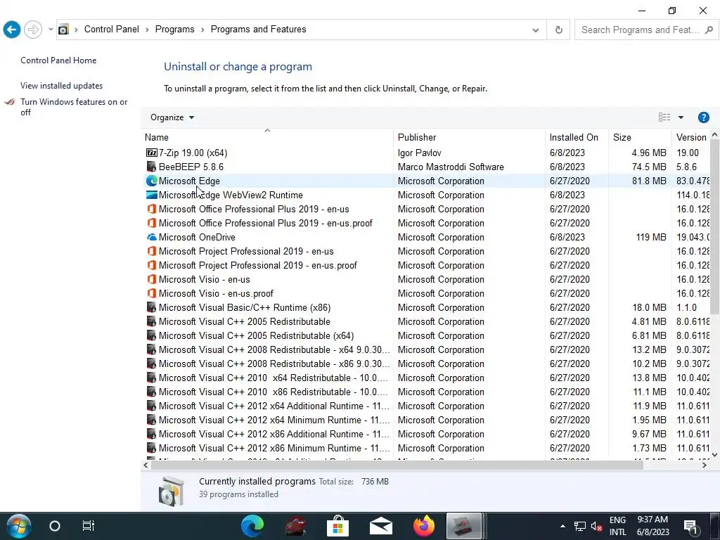This screenshot has width=720, height=540.
Task: Select Project Professional 2019 en-us icon
Action: (x=152, y=252)
